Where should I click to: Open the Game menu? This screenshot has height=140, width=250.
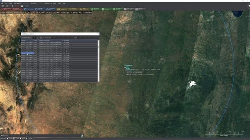(x=11, y=3)
